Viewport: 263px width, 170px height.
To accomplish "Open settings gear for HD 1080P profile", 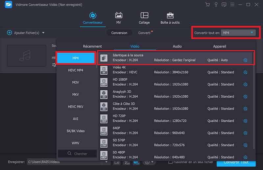I will [x=245, y=85].
